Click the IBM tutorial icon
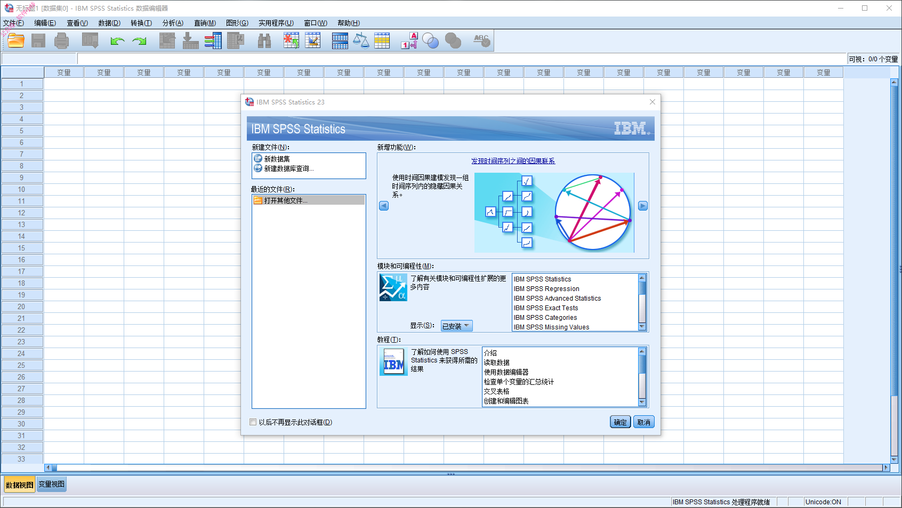This screenshot has width=902, height=508. 393,361
